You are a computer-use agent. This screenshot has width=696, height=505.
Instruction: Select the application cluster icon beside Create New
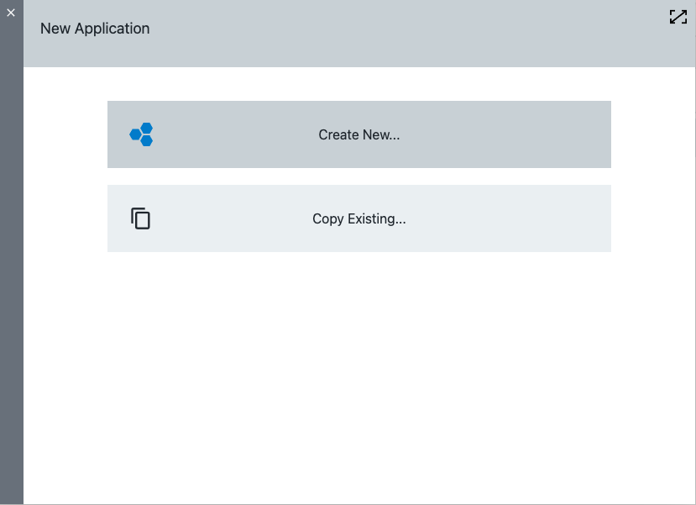(x=140, y=134)
